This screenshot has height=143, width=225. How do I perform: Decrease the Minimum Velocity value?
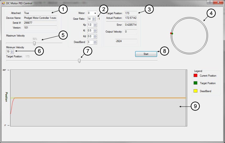click(12, 52)
